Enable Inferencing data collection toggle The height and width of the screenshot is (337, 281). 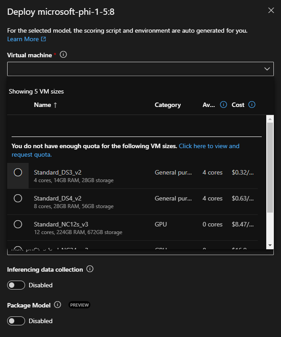pyautogui.click(x=16, y=285)
